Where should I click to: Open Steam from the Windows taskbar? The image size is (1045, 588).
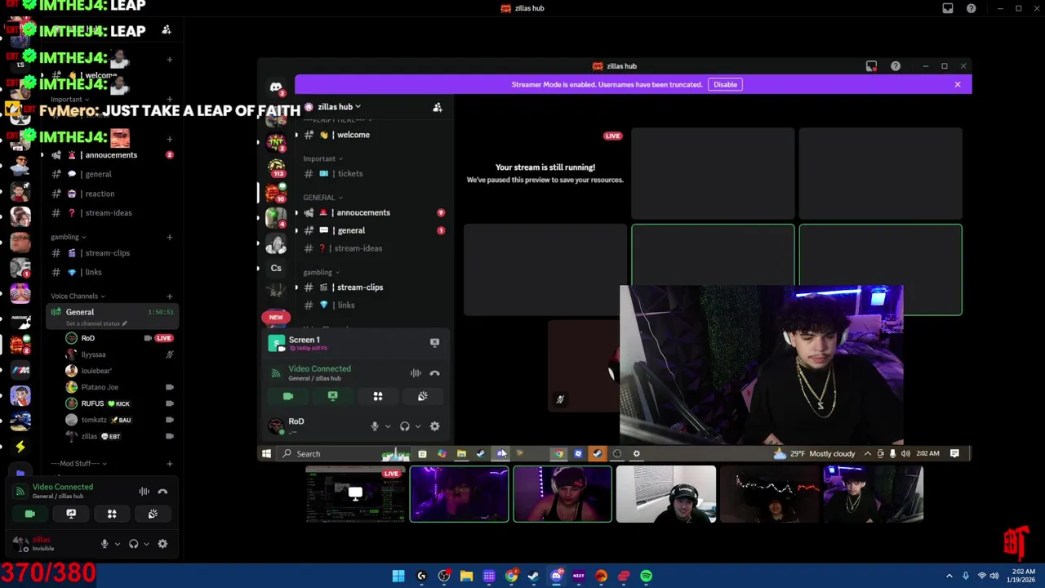tap(534, 576)
